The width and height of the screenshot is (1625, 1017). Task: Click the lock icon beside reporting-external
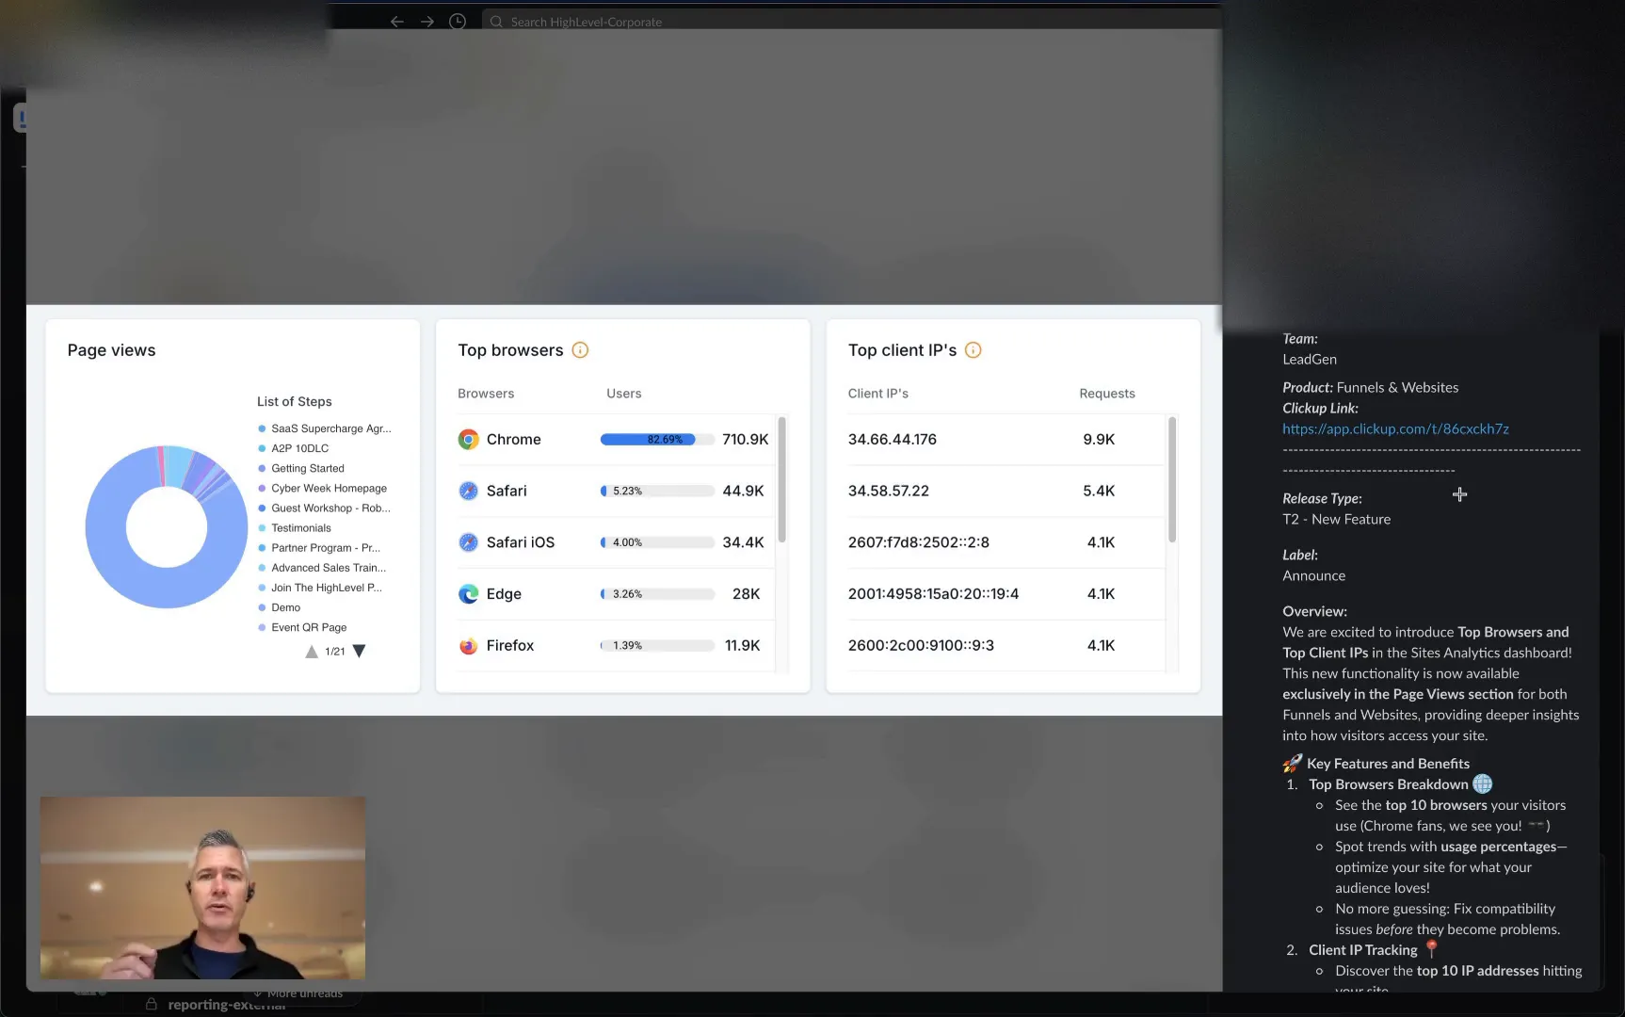[x=151, y=1004]
